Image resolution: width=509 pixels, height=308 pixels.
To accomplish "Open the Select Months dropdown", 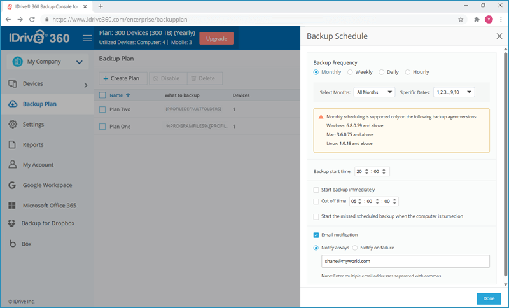I will (375, 92).
